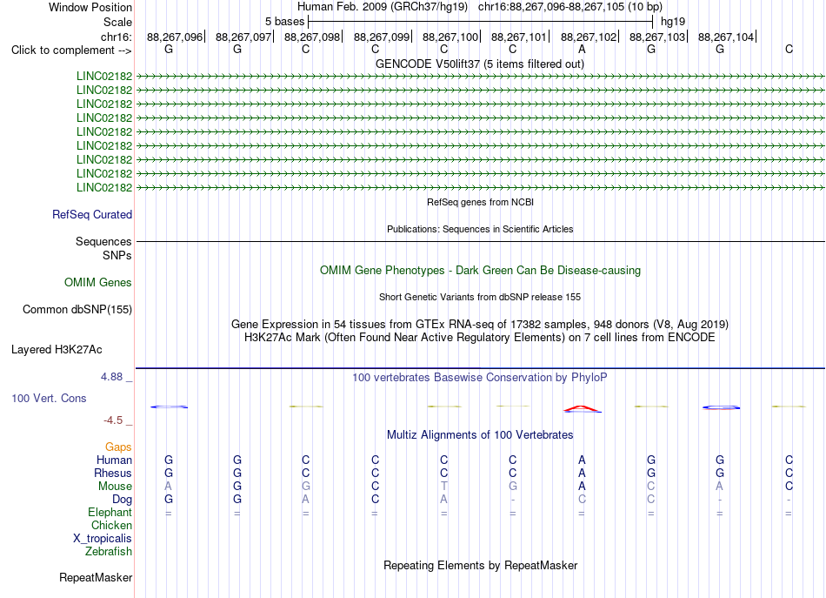Open Basewise Conservation by PhyloP title
The width and height of the screenshot is (826, 598).
pyautogui.click(x=479, y=378)
